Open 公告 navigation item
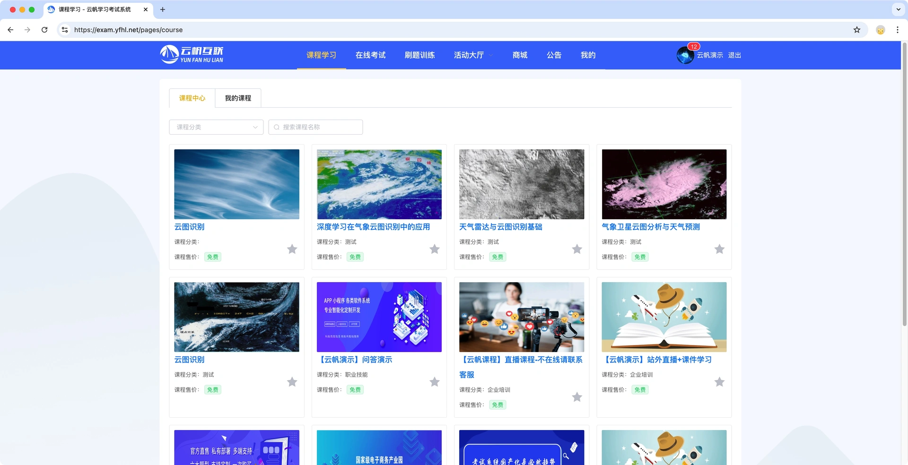Image resolution: width=908 pixels, height=465 pixels. 554,55
